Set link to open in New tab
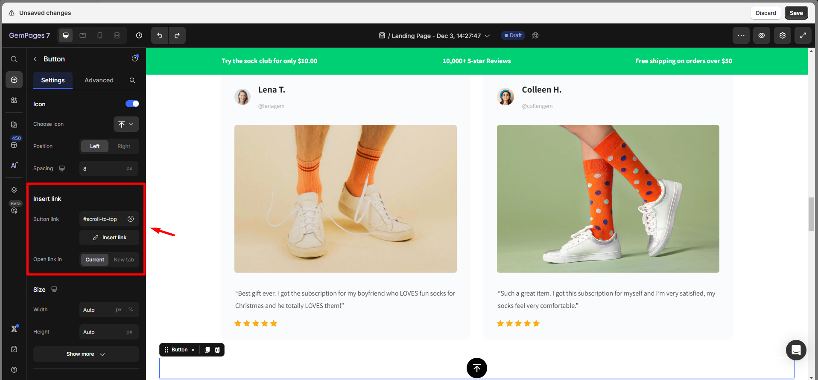Viewport: 818px width, 380px height. pos(124,260)
